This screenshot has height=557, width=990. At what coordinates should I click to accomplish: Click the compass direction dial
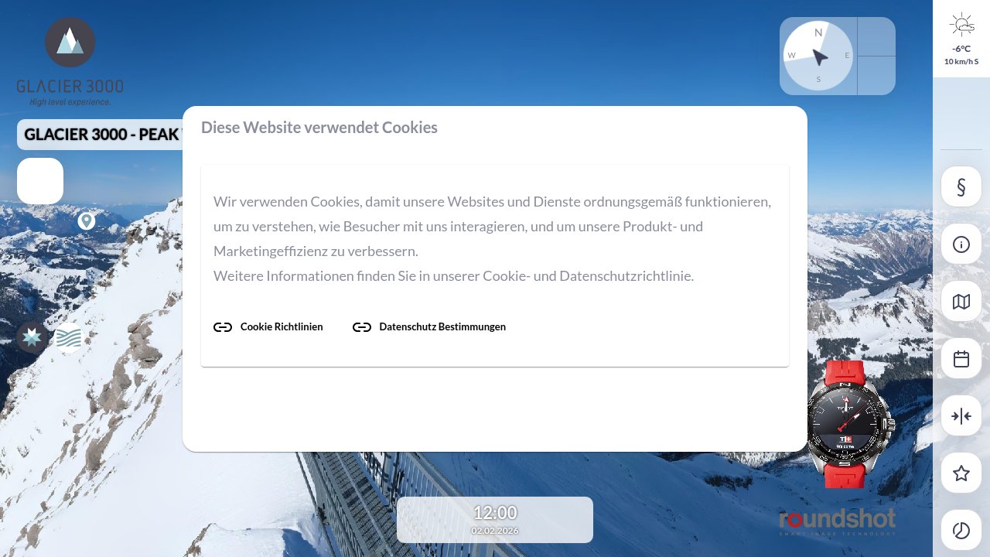tap(818, 56)
